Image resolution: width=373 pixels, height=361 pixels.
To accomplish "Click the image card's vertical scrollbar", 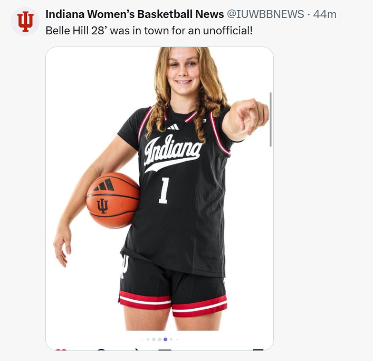I will (271, 119).
